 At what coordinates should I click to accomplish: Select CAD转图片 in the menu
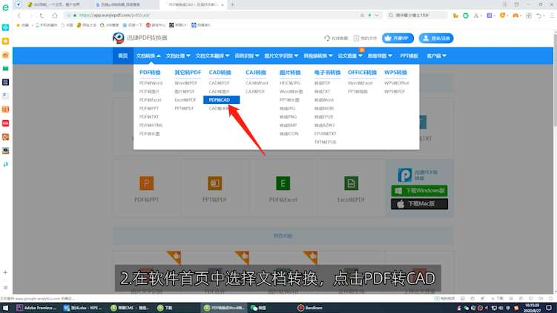(x=220, y=91)
